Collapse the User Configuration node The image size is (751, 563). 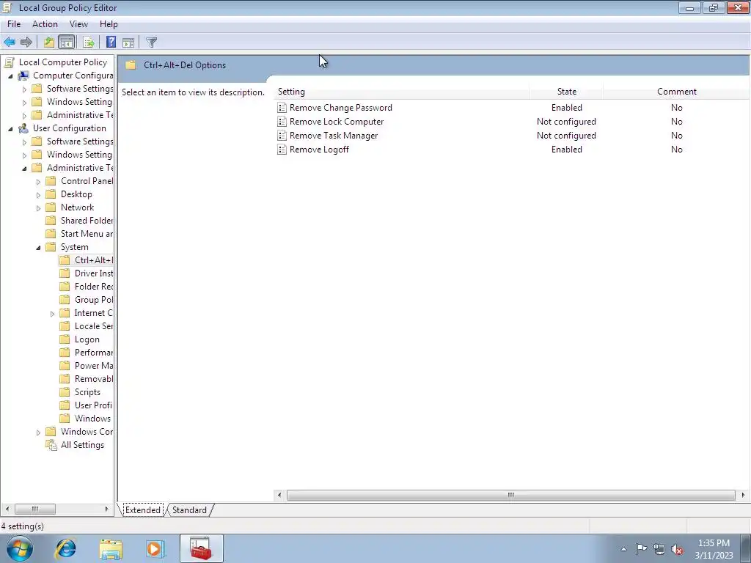click(10, 128)
